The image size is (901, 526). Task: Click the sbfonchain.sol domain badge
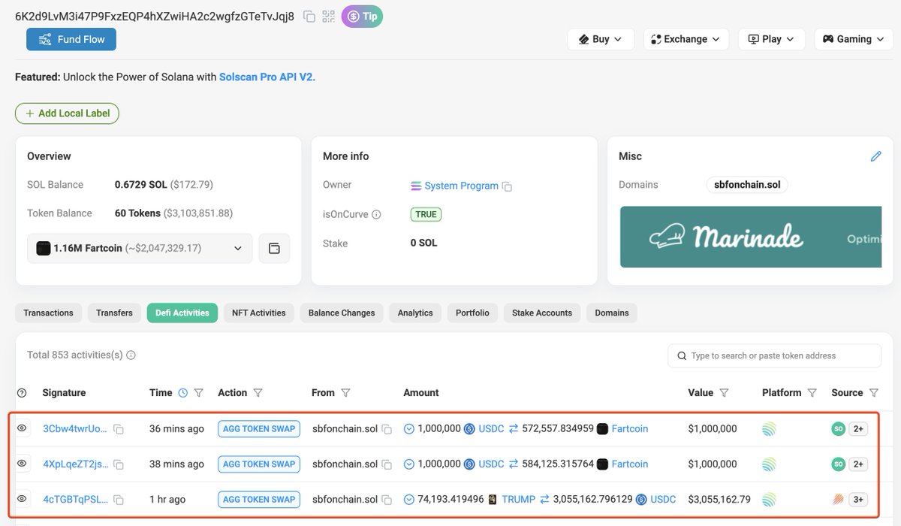pyautogui.click(x=747, y=185)
